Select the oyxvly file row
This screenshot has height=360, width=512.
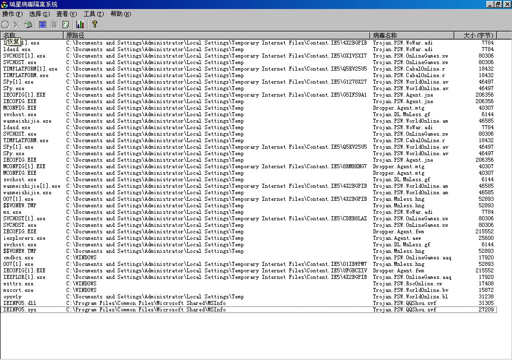(x=248, y=297)
